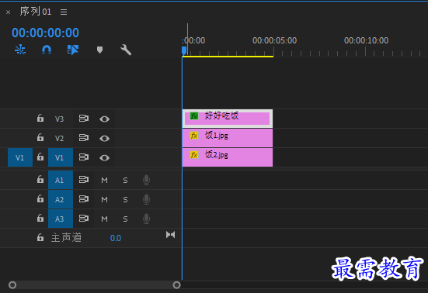Toggle lock on 主声道 master track
This screenshot has width=428, height=293.
pyautogui.click(x=40, y=237)
